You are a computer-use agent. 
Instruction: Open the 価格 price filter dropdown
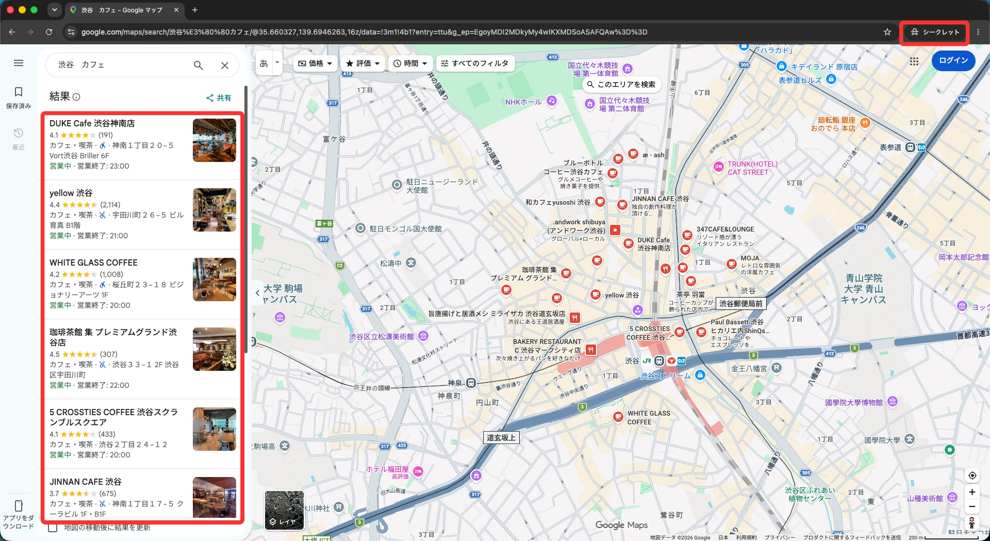click(316, 63)
